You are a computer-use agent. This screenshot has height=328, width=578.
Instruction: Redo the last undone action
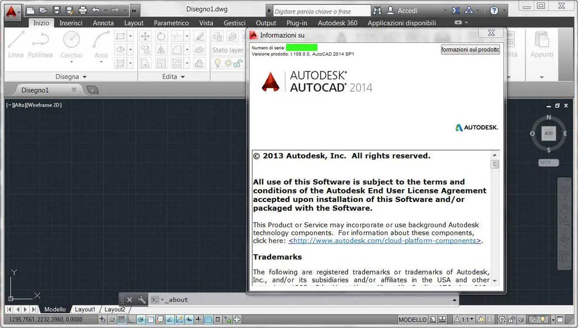coord(115,10)
